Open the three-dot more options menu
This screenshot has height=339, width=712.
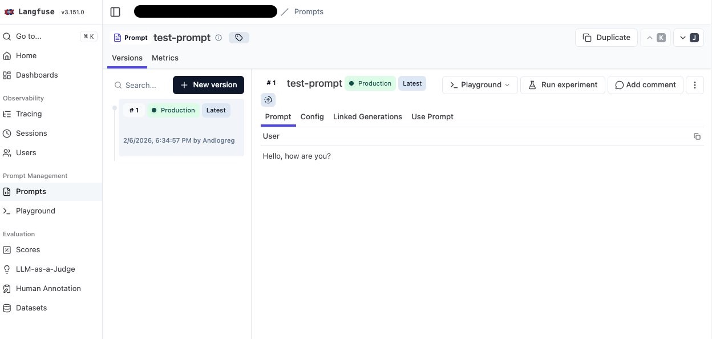pos(694,85)
